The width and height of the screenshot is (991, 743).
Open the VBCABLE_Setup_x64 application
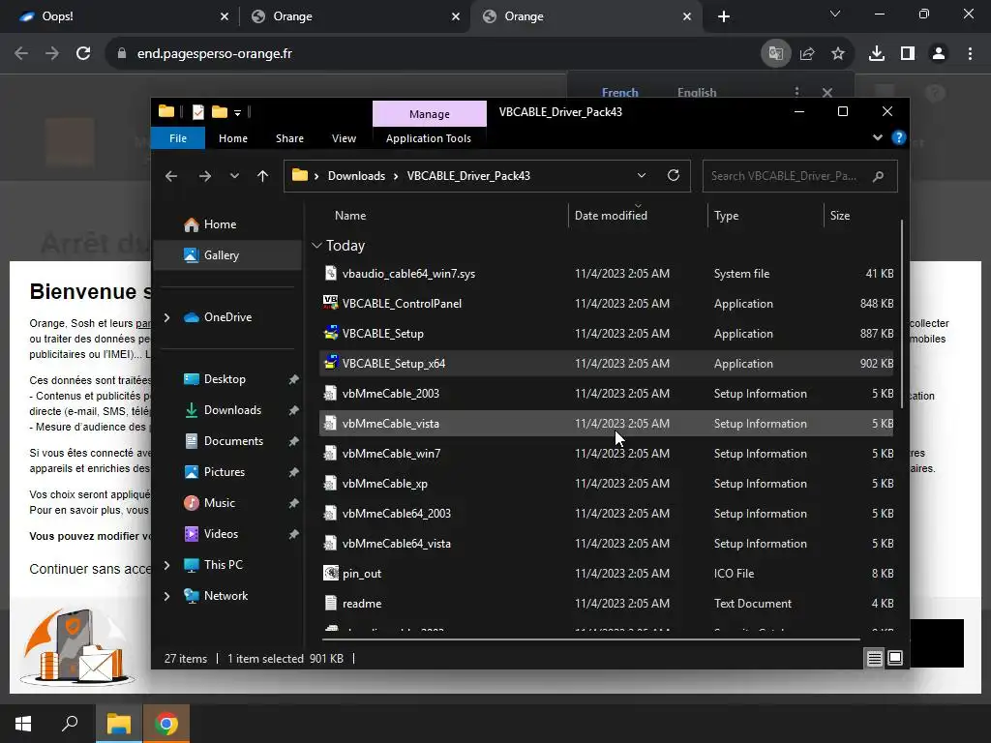point(606,364)
